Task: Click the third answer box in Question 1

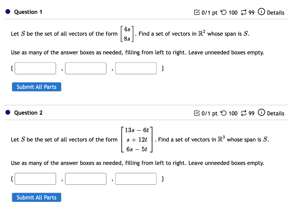Action: pyautogui.click(x=136, y=68)
